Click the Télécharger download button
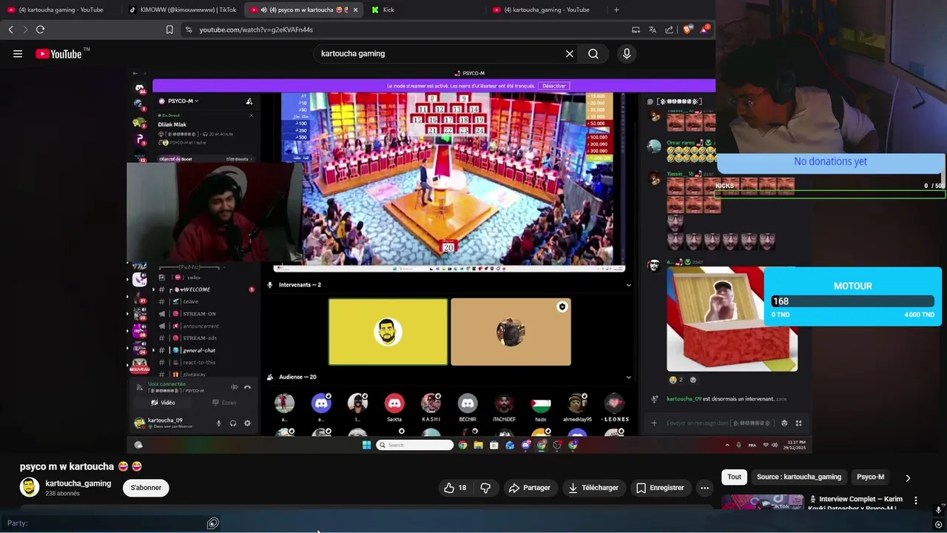Screen dimensions: 947x533 (x=593, y=488)
